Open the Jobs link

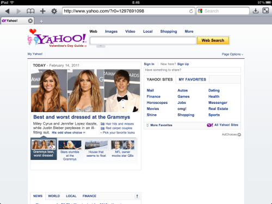click(x=182, y=103)
